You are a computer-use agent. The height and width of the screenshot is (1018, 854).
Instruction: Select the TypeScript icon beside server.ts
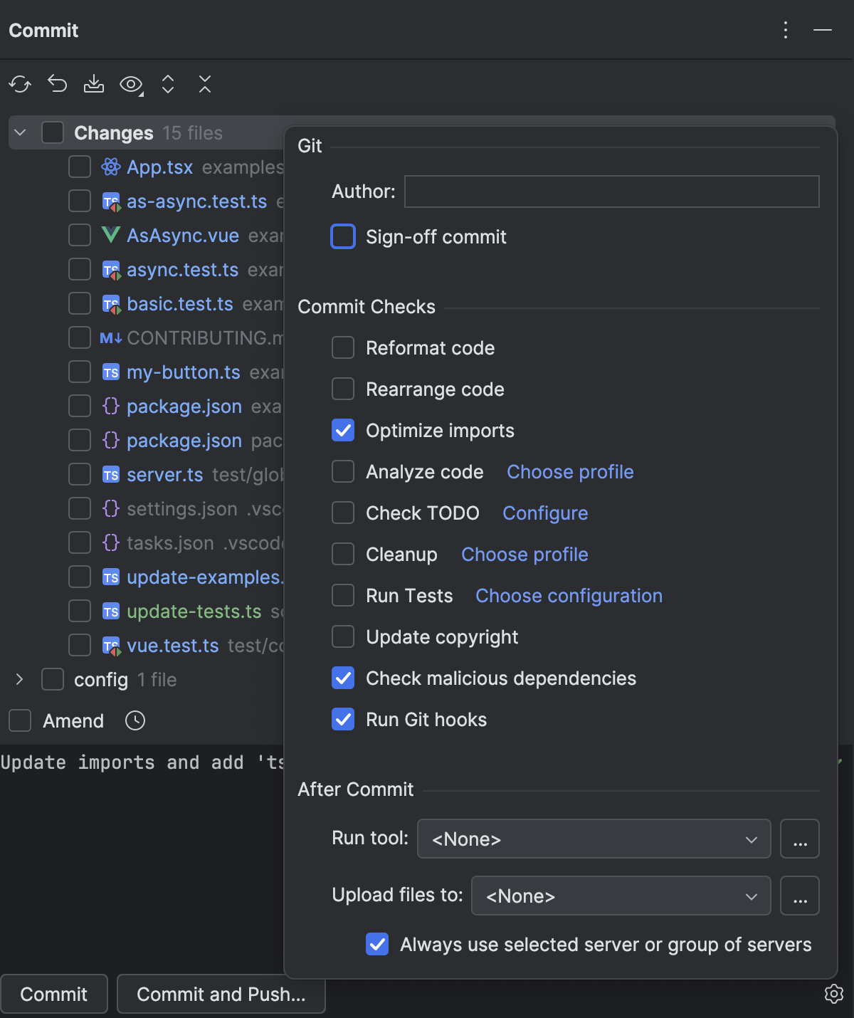(x=110, y=474)
